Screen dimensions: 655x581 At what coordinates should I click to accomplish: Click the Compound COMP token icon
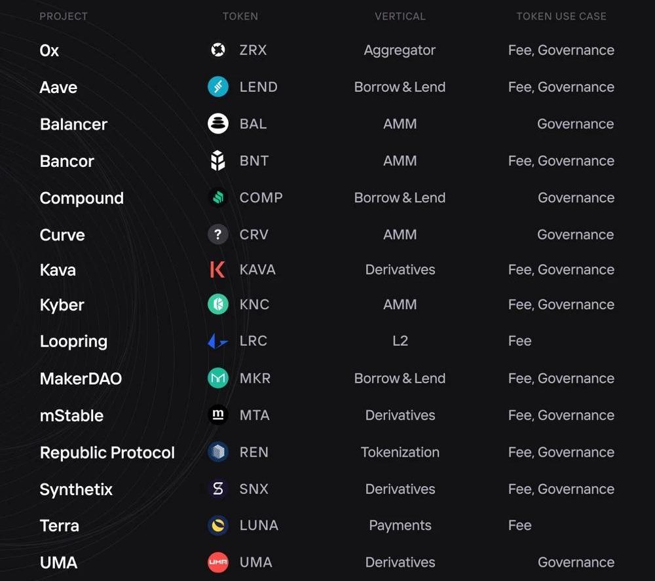click(217, 198)
